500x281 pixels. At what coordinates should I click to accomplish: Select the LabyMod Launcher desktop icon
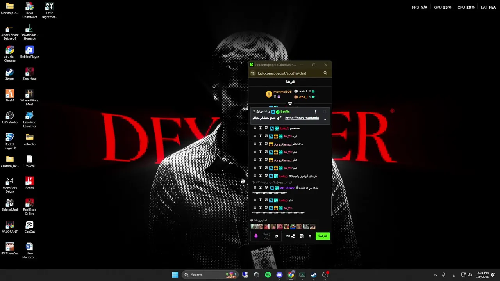pos(29,119)
